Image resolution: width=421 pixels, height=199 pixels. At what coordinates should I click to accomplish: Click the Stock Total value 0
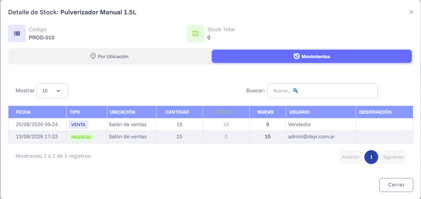(x=209, y=38)
